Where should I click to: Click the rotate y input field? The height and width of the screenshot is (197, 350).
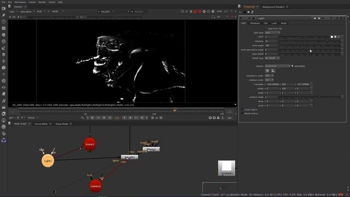(x=288, y=89)
